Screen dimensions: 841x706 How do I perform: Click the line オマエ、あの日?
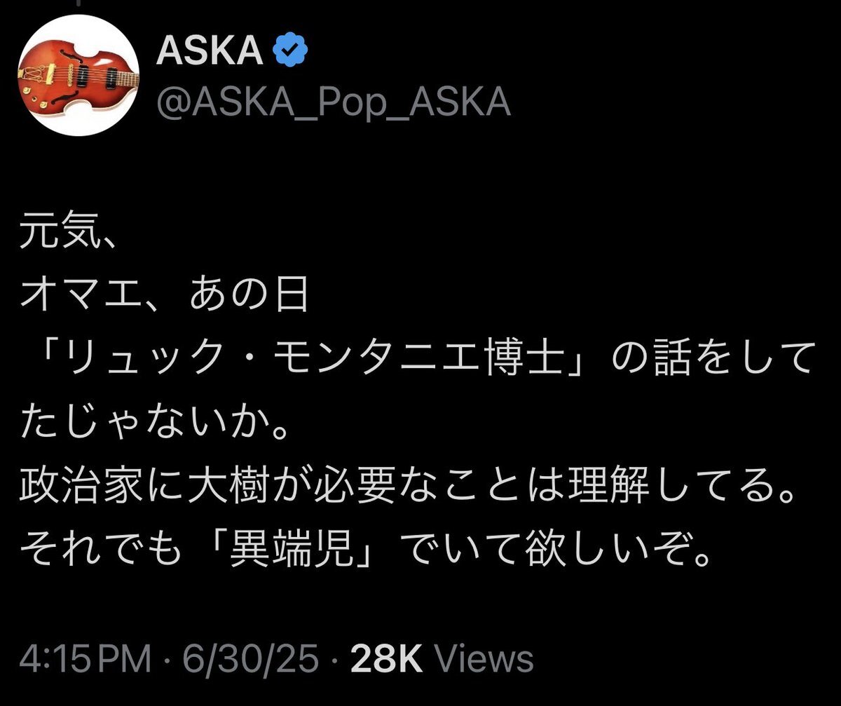(x=164, y=298)
